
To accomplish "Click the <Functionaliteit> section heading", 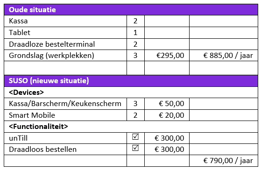I will pyautogui.click(x=38, y=127).
